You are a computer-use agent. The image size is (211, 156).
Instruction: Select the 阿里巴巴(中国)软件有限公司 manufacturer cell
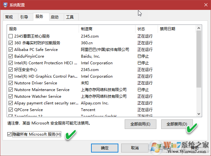tap(105, 50)
